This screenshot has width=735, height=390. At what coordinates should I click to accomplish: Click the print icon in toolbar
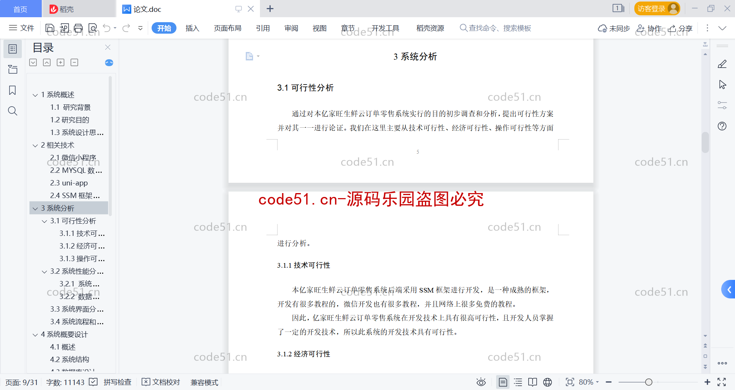pyautogui.click(x=78, y=28)
